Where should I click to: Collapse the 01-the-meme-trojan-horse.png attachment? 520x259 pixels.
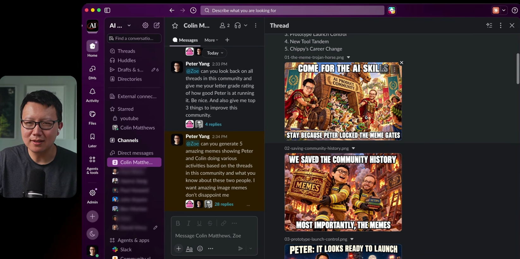(348, 57)
